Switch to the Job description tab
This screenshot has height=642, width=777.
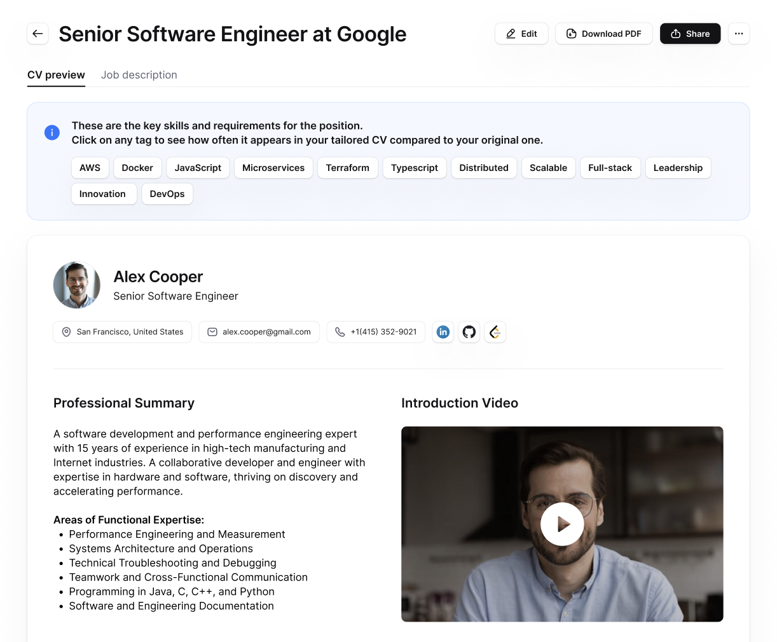point(139,74)
